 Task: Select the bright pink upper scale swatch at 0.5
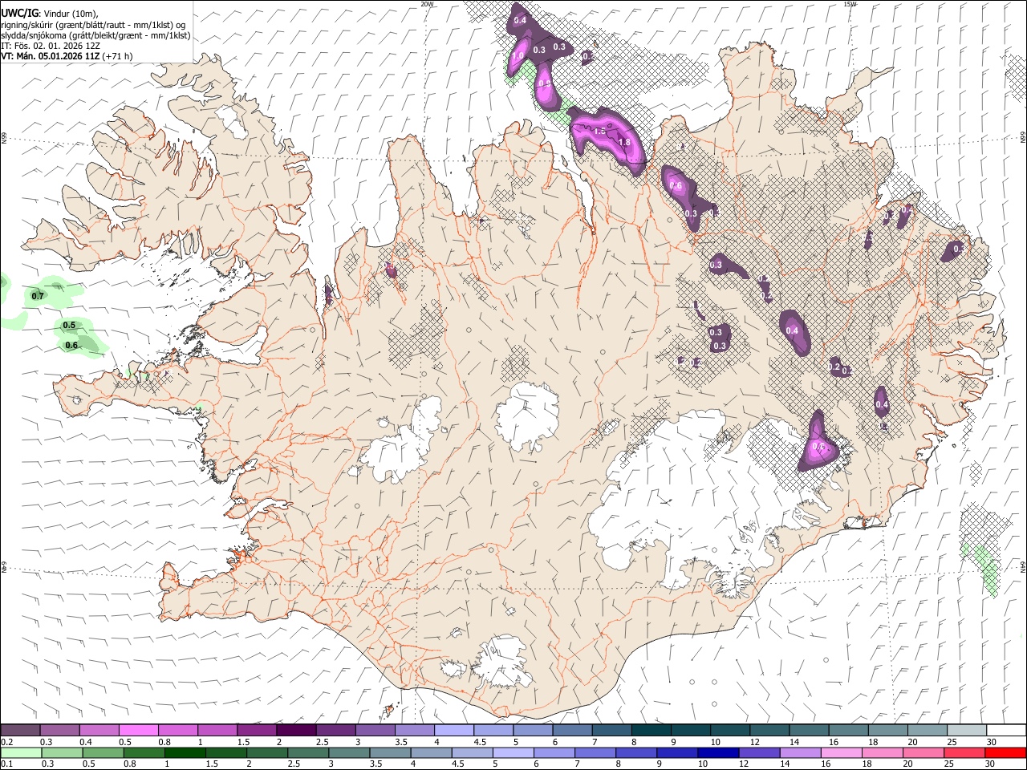point(138,731)
